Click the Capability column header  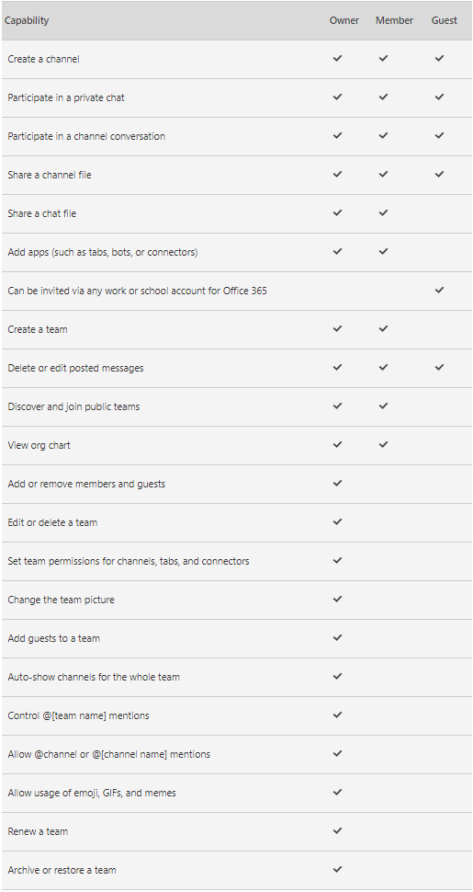(x=27, y=20)
